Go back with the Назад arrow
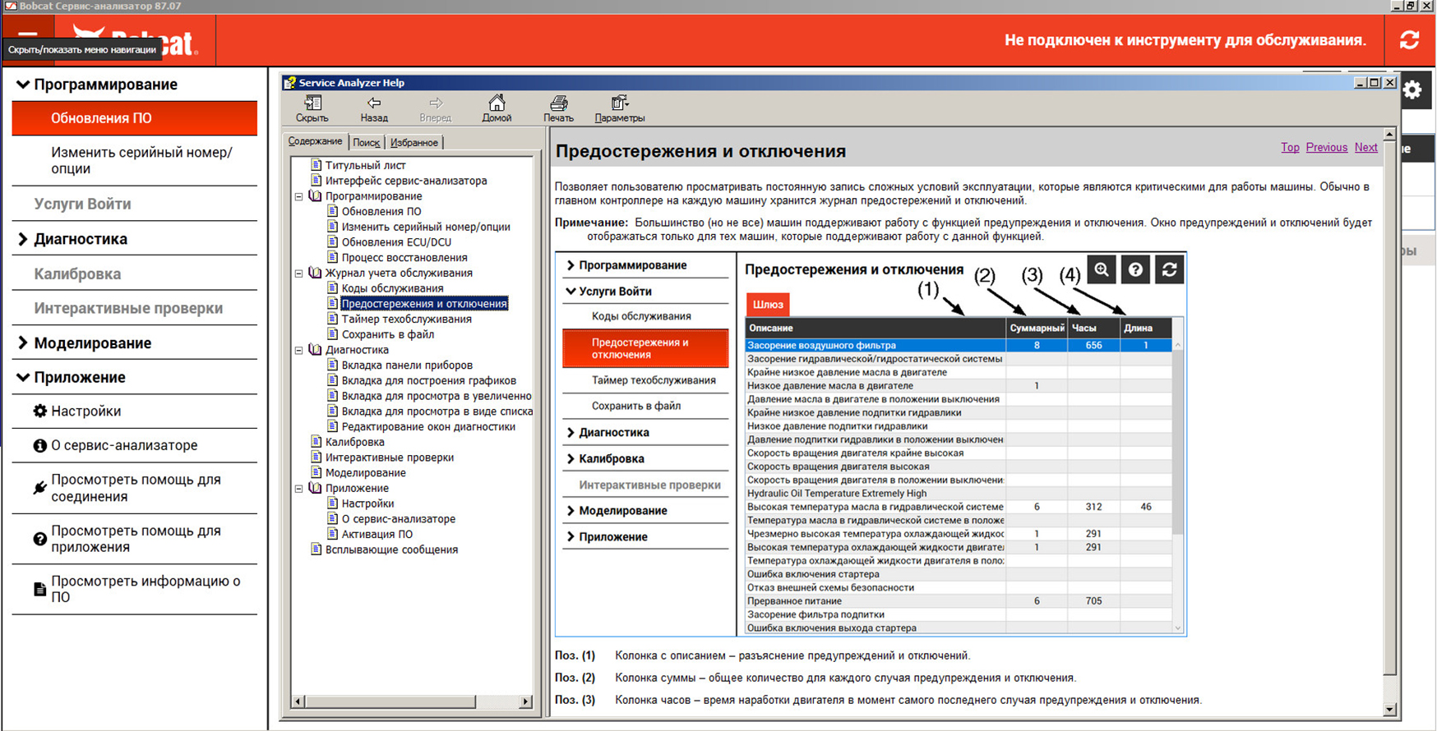 click(374, 108)
